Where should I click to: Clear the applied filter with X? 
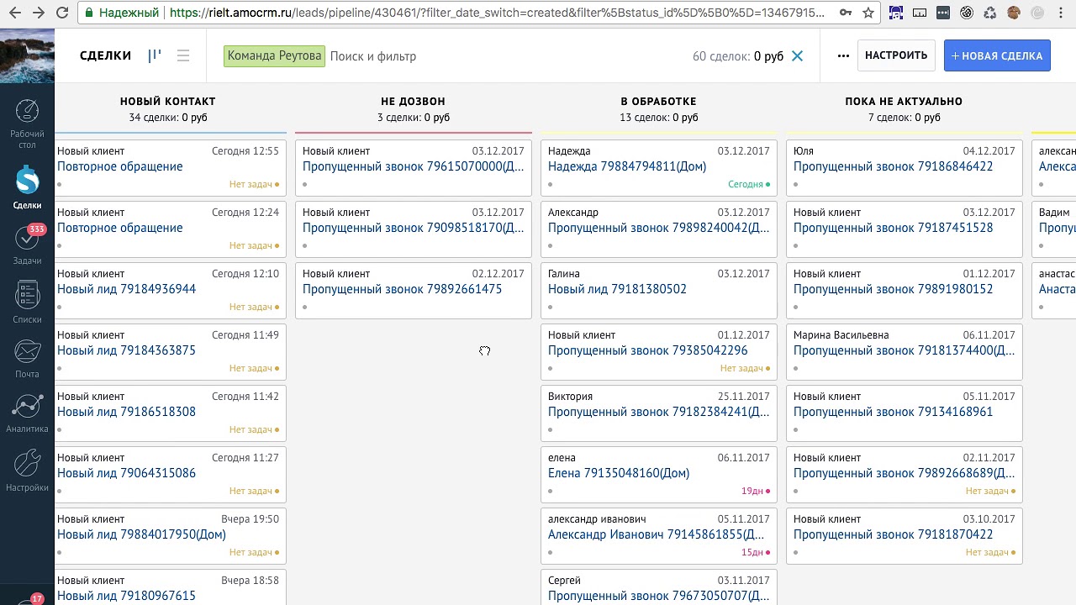coord(798,56)
